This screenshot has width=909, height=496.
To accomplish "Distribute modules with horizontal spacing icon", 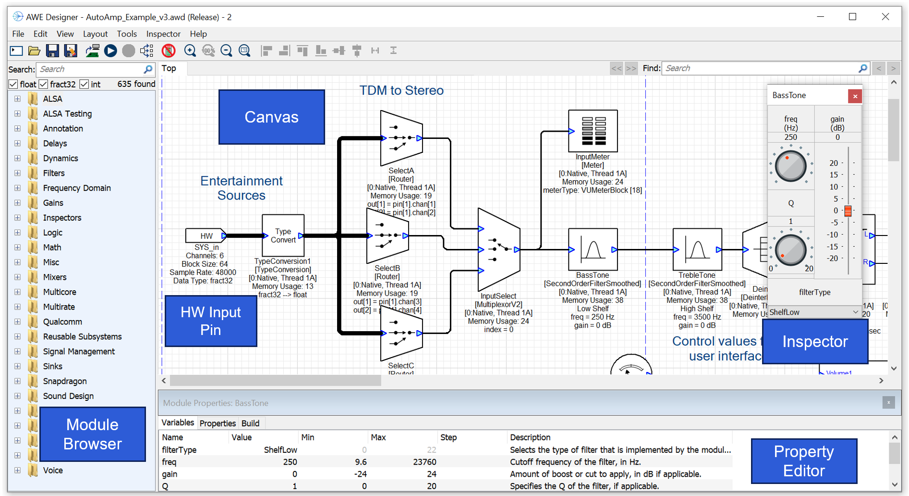I will click(x=375, y=50).
